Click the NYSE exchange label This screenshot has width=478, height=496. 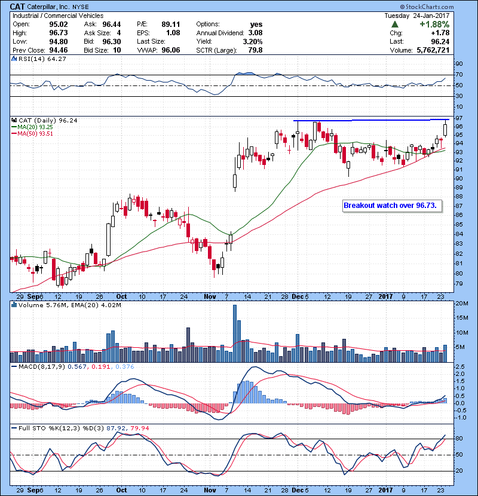coord(80,7)
